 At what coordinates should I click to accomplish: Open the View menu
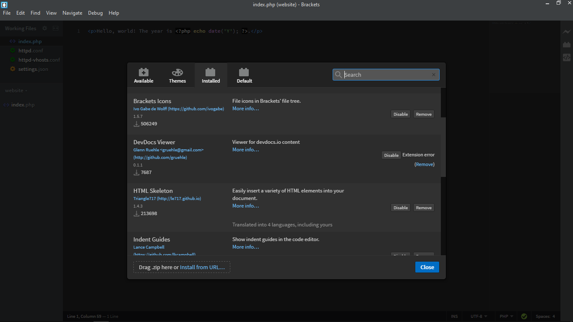tap(51, 13)
